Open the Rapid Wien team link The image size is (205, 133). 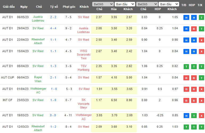click(38, 79)
